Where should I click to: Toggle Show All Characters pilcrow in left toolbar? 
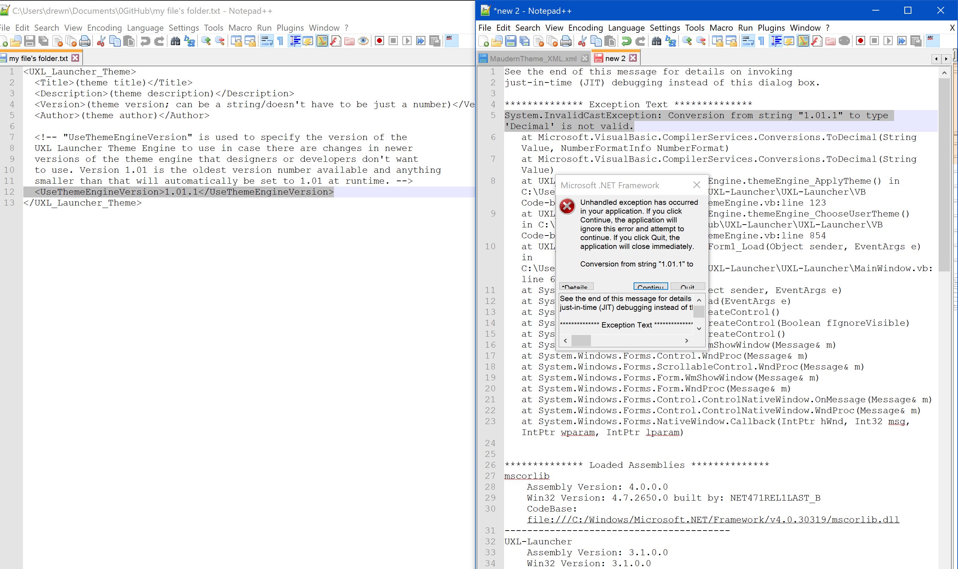(280, 41)
